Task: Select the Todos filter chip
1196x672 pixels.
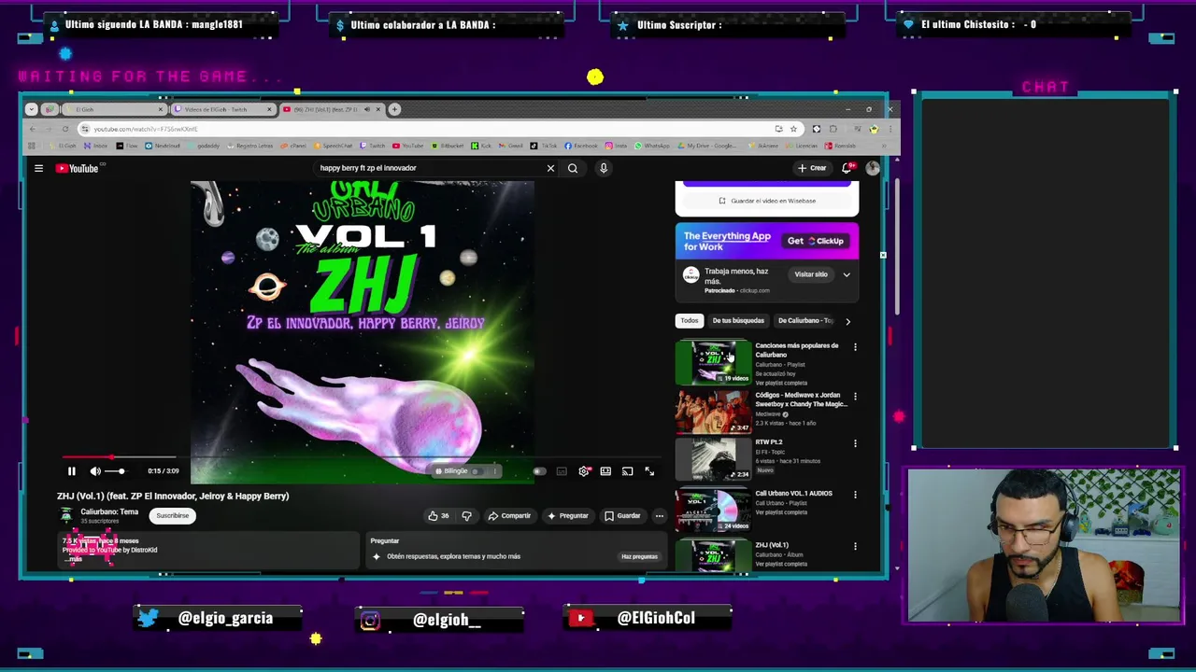Action: pos(689,321)
